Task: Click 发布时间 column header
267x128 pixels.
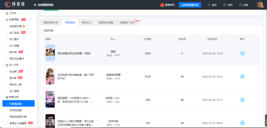Action: coord(212,39)
